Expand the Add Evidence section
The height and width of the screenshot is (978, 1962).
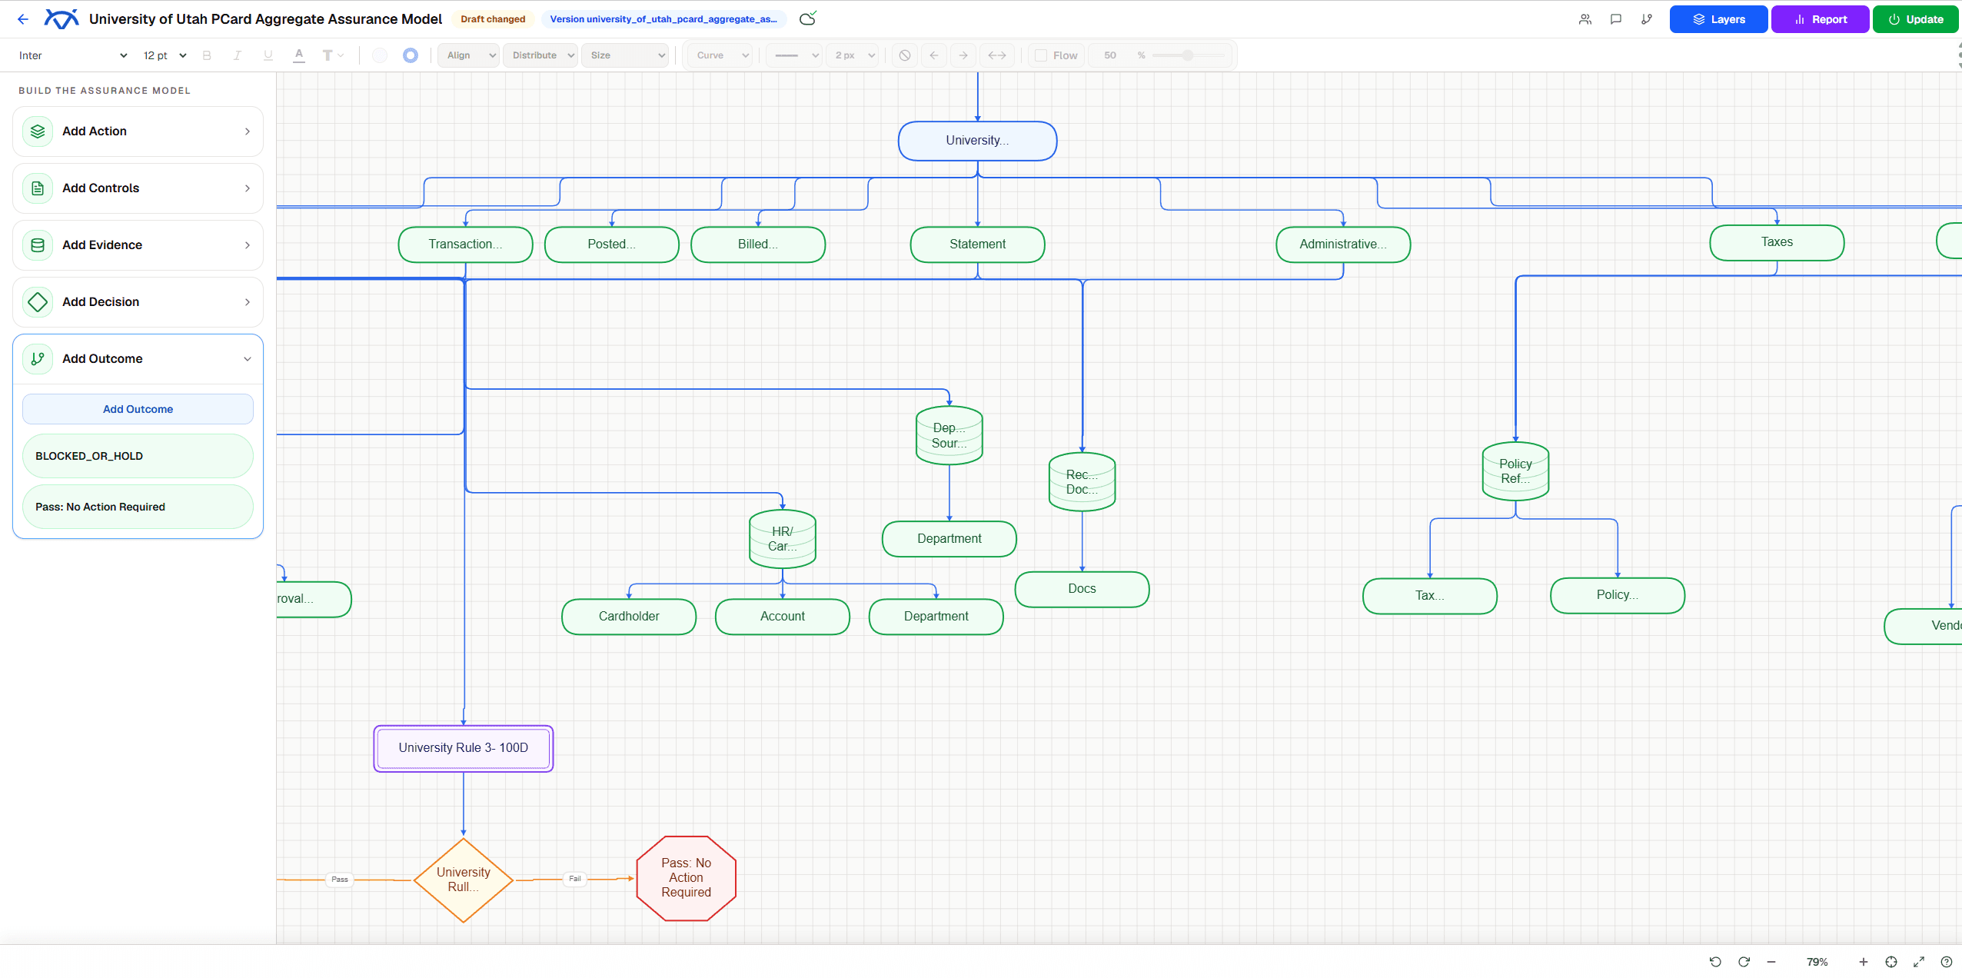(138, 245)
